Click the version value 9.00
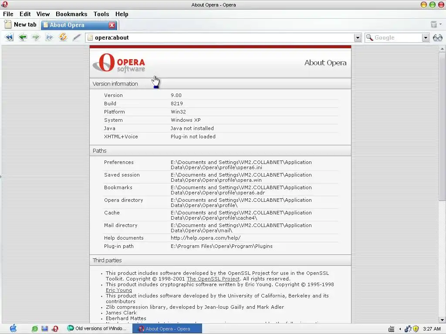 pyautogui.click(x=176, y=95)
